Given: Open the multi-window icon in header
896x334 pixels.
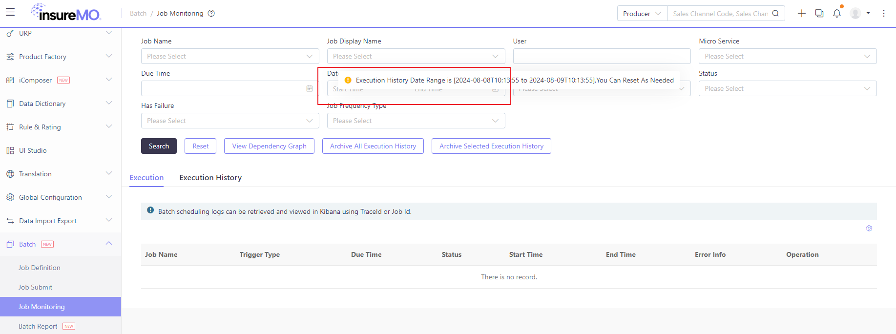Looking at the screenshot, I should click(x=819, y=13).
